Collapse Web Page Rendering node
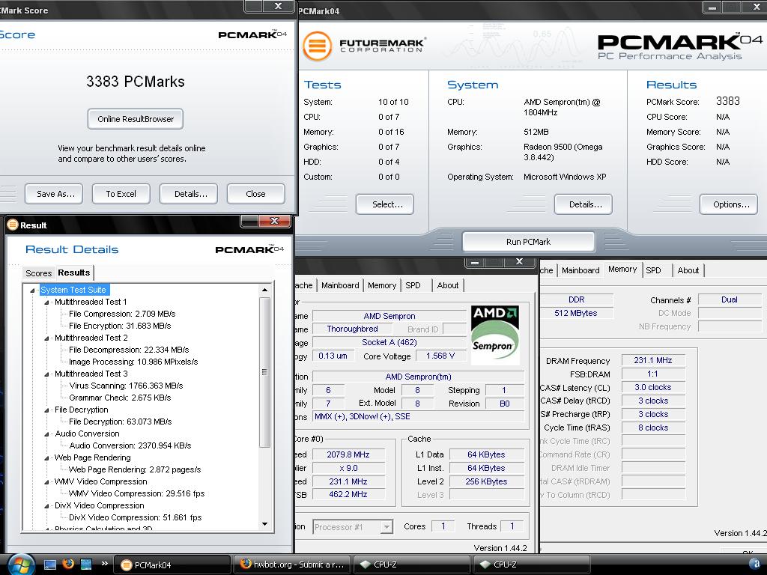The image size is (767, 575). point(46,458)
